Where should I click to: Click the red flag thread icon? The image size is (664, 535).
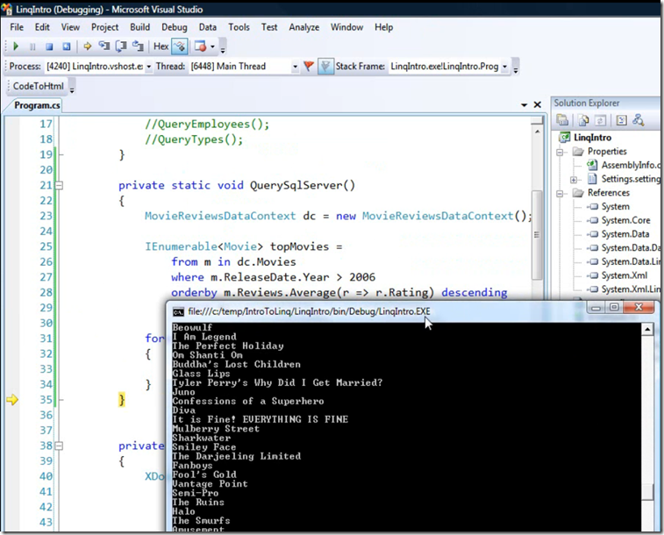pos(309,67)
